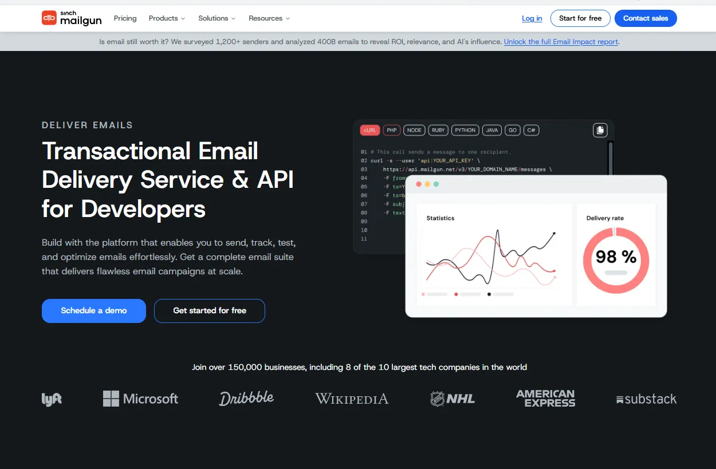Click the Schedule a demo button
The height and width of the screenshot is (469, 716).
pos(93,310)
